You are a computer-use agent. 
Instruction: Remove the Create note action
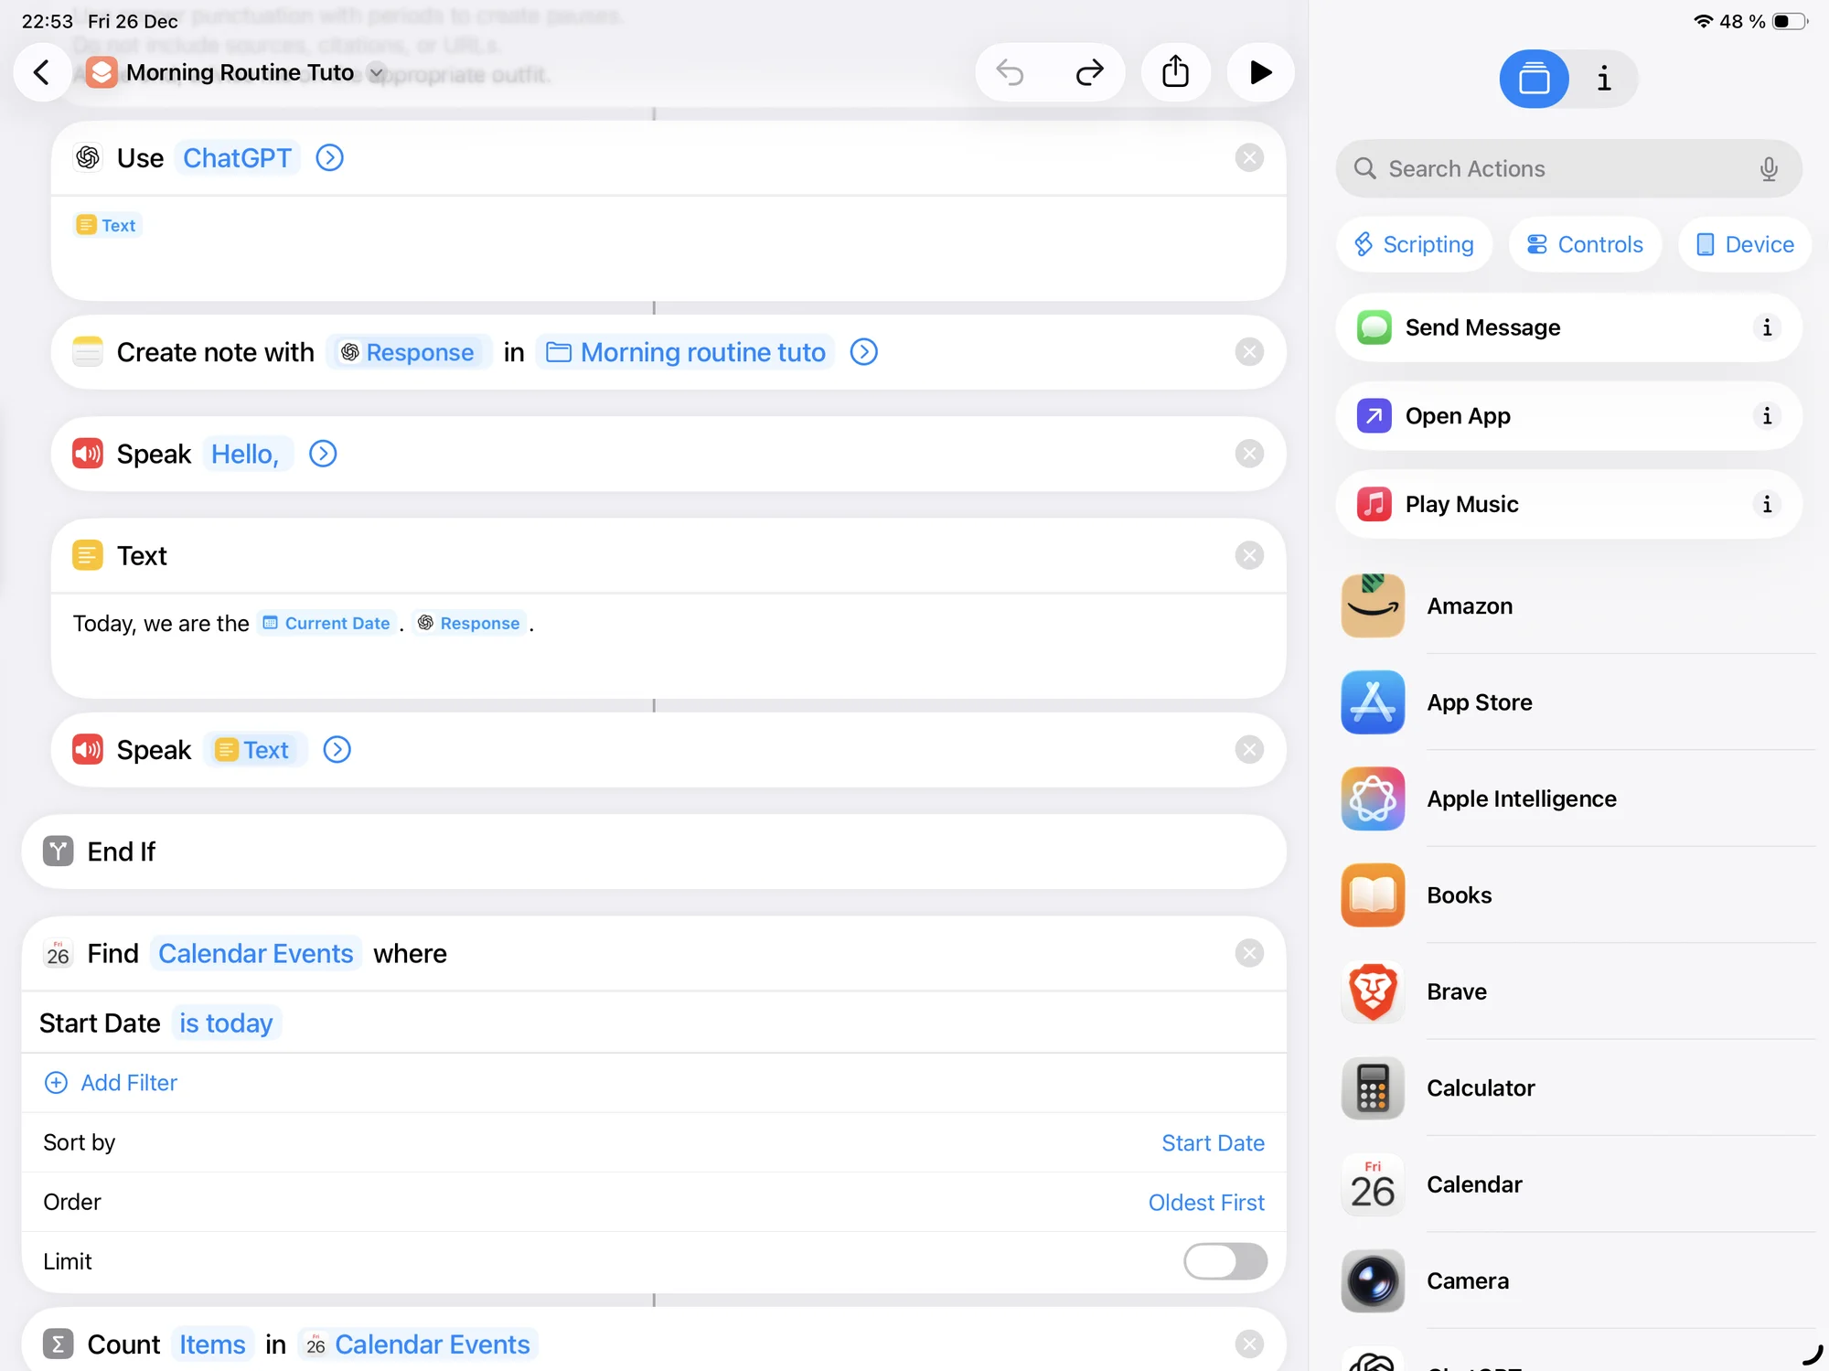pos(1248,352)
